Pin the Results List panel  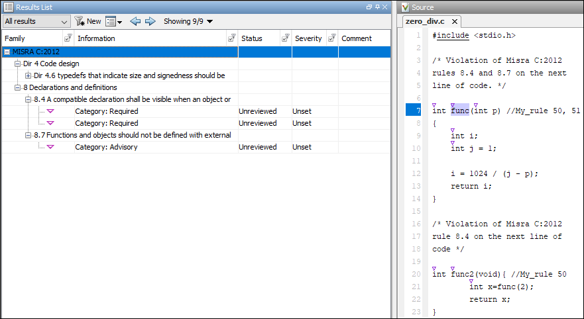point(377,7)
